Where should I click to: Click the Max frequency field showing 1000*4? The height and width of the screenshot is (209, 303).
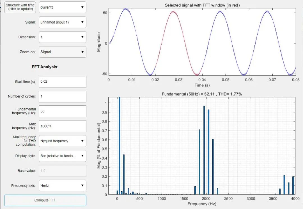coord(62,126)
